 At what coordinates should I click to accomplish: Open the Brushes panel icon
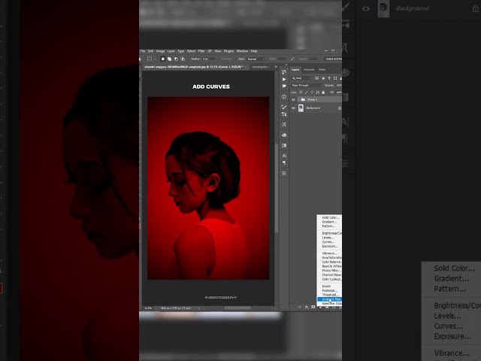click(x=284, y=107)
